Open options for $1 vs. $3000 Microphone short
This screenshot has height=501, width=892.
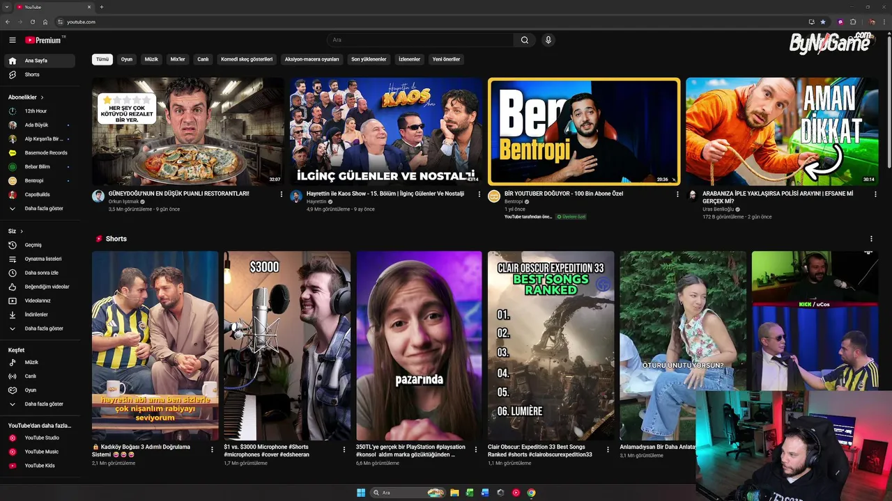[x=344, y=450]
